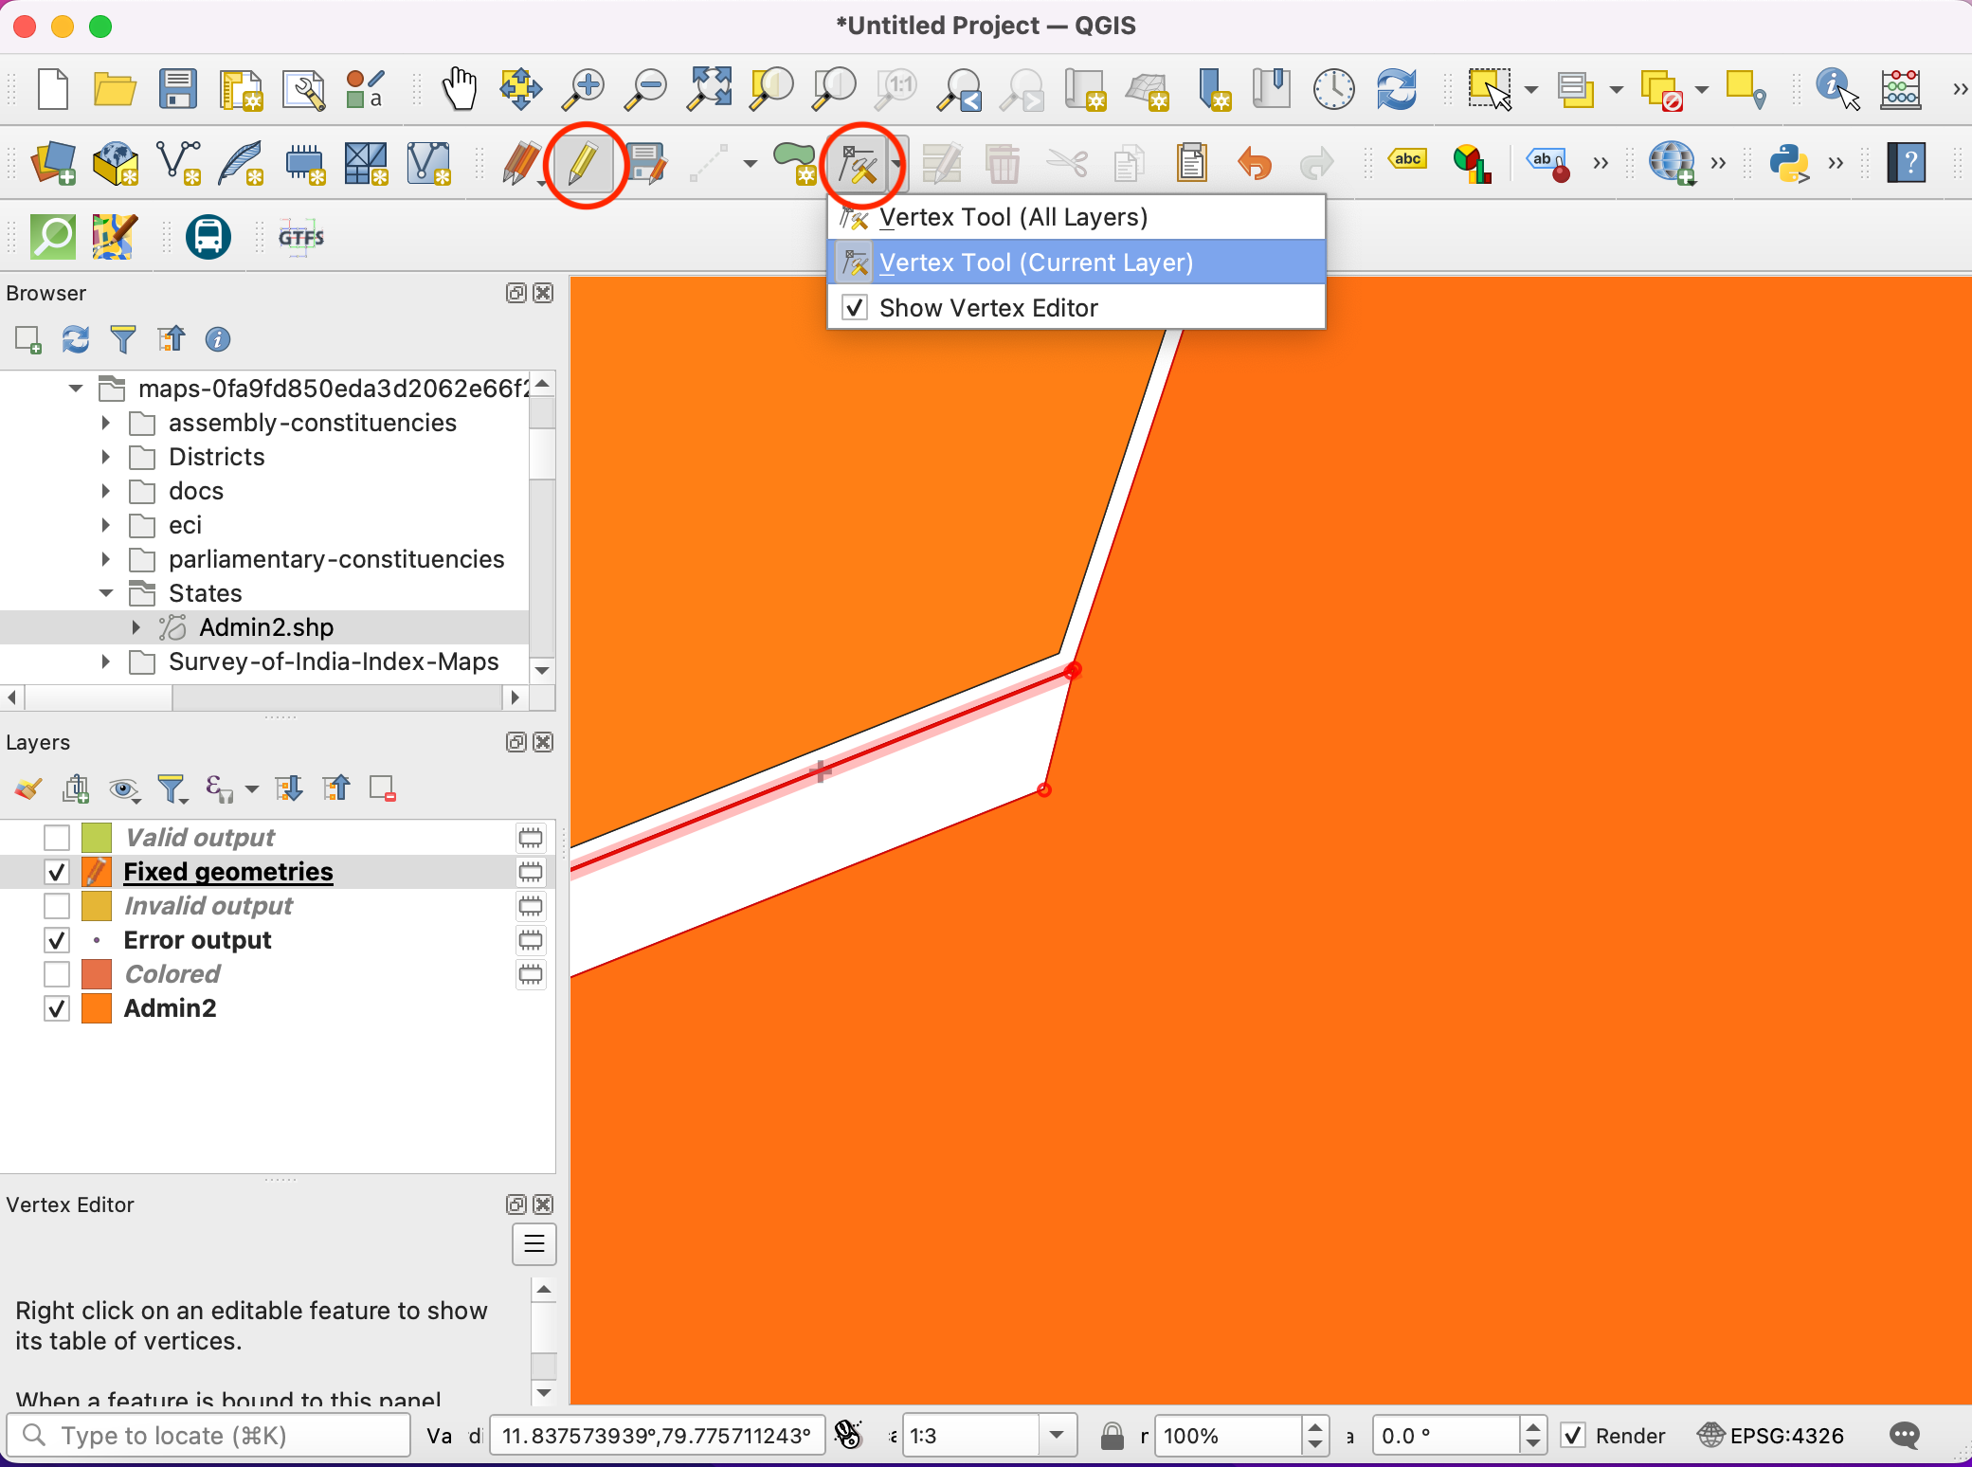1972x1467 pixels.
Task: Select the Pan Map hand tool
Action: click(460, 89)
